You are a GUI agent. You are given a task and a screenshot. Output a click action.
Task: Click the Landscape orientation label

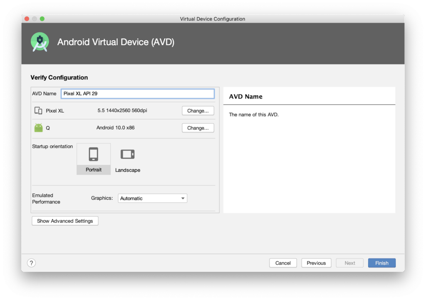click(x=127, y=170)
